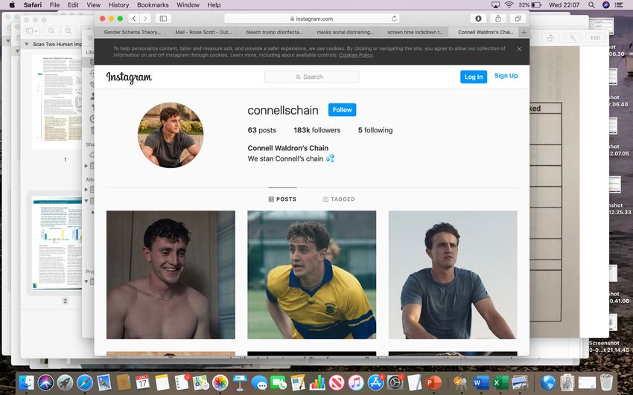Open the Help menu

click(214, 5)
